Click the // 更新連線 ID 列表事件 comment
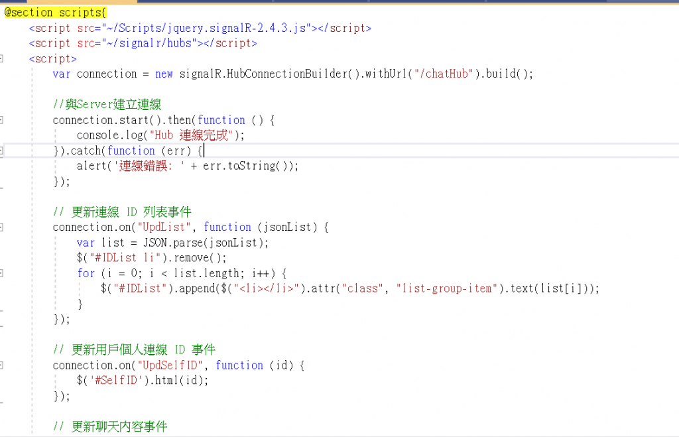The height and width of the screenshot is (437, 679). point(122,212)
